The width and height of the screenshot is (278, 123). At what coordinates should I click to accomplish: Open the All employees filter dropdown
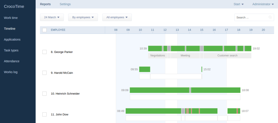click(117, 17)
